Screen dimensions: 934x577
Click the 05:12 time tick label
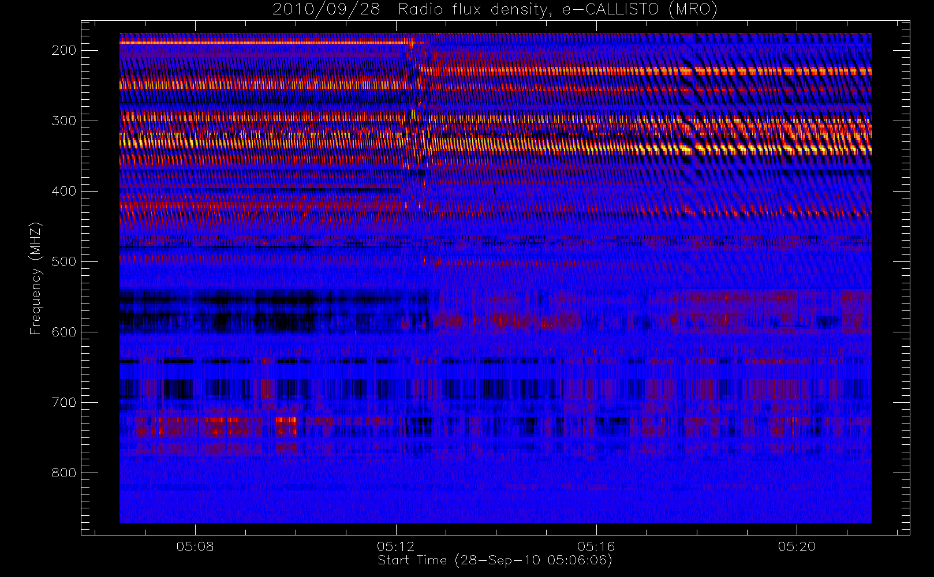[x=396, y=546]
